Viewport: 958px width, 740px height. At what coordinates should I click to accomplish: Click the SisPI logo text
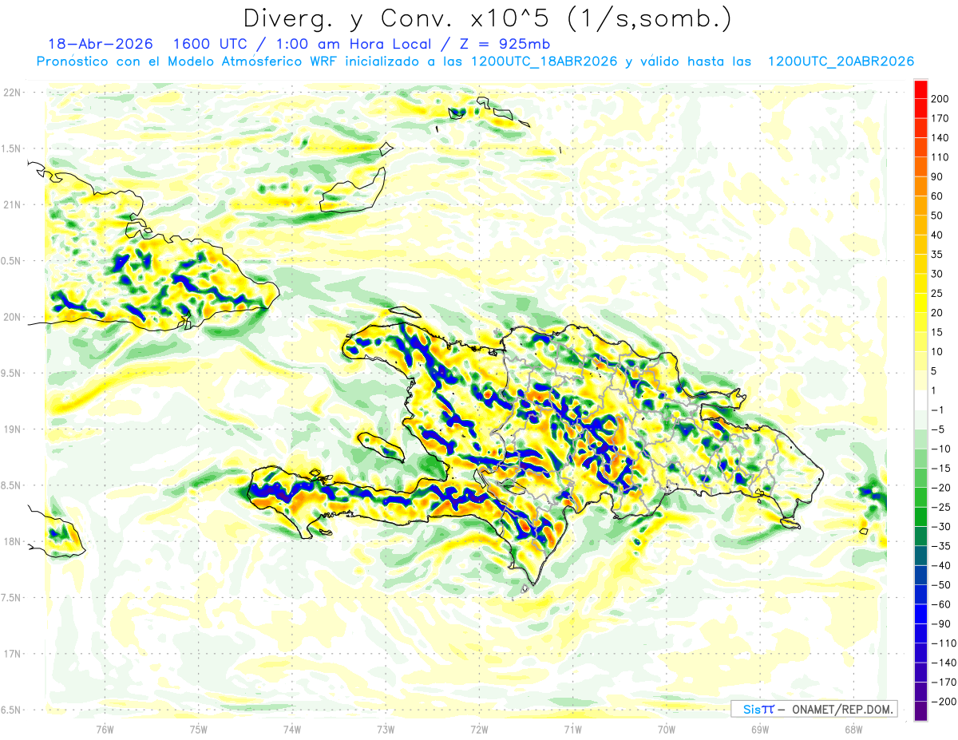pos(758,709)
